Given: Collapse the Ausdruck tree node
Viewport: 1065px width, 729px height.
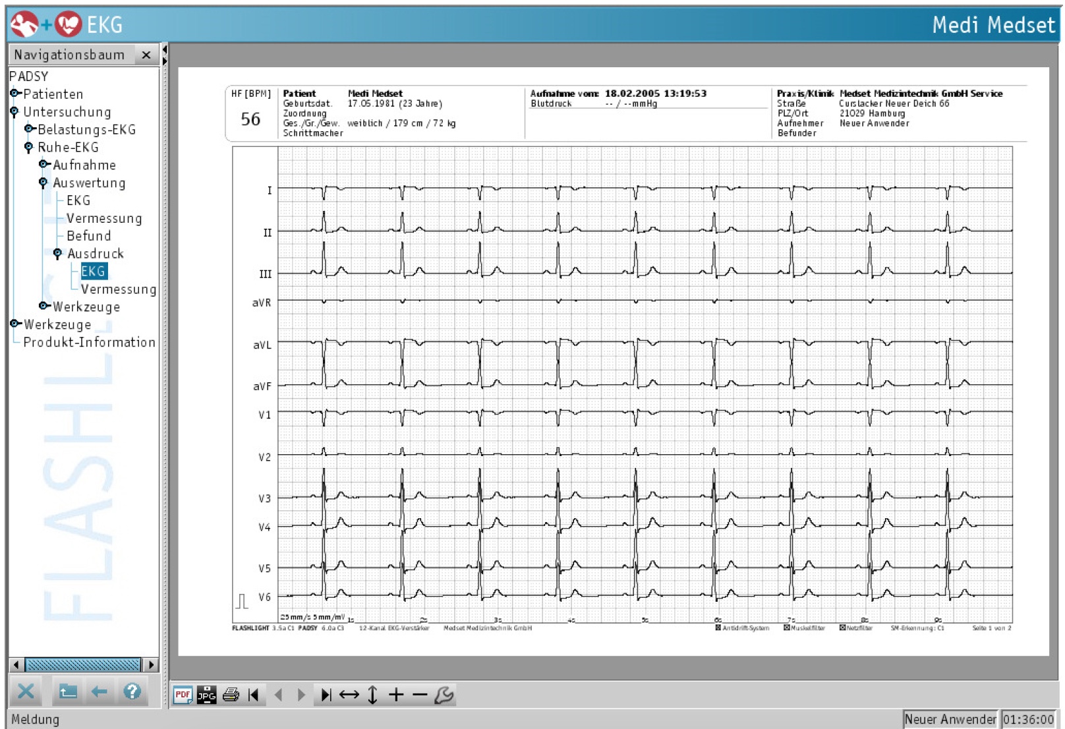Looking at the screenshot, I should (58, 254).
